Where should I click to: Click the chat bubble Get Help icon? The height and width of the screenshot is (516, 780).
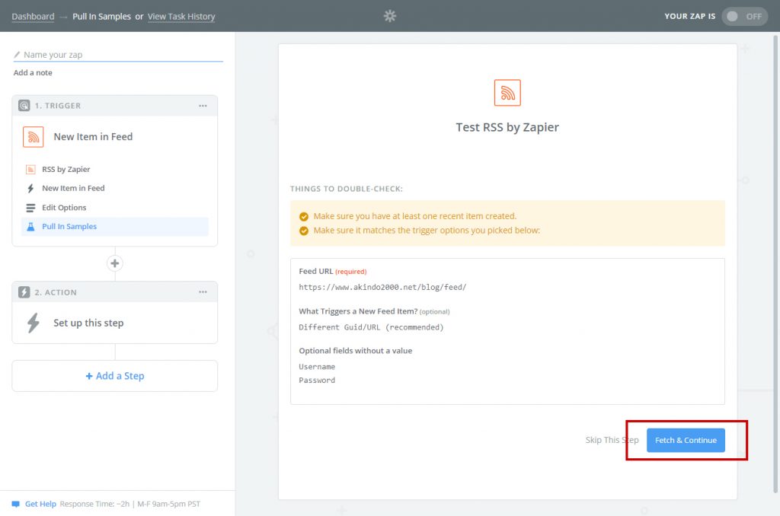click(x=15, y=504)
